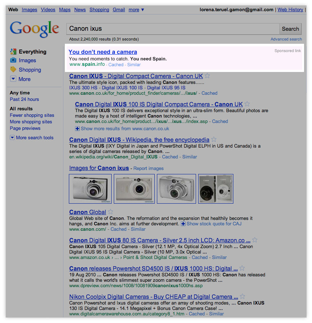The height and width of the screenshot is (323, 312).
Task: Open third angled camera image thumbnail
Action: [176, 189]
